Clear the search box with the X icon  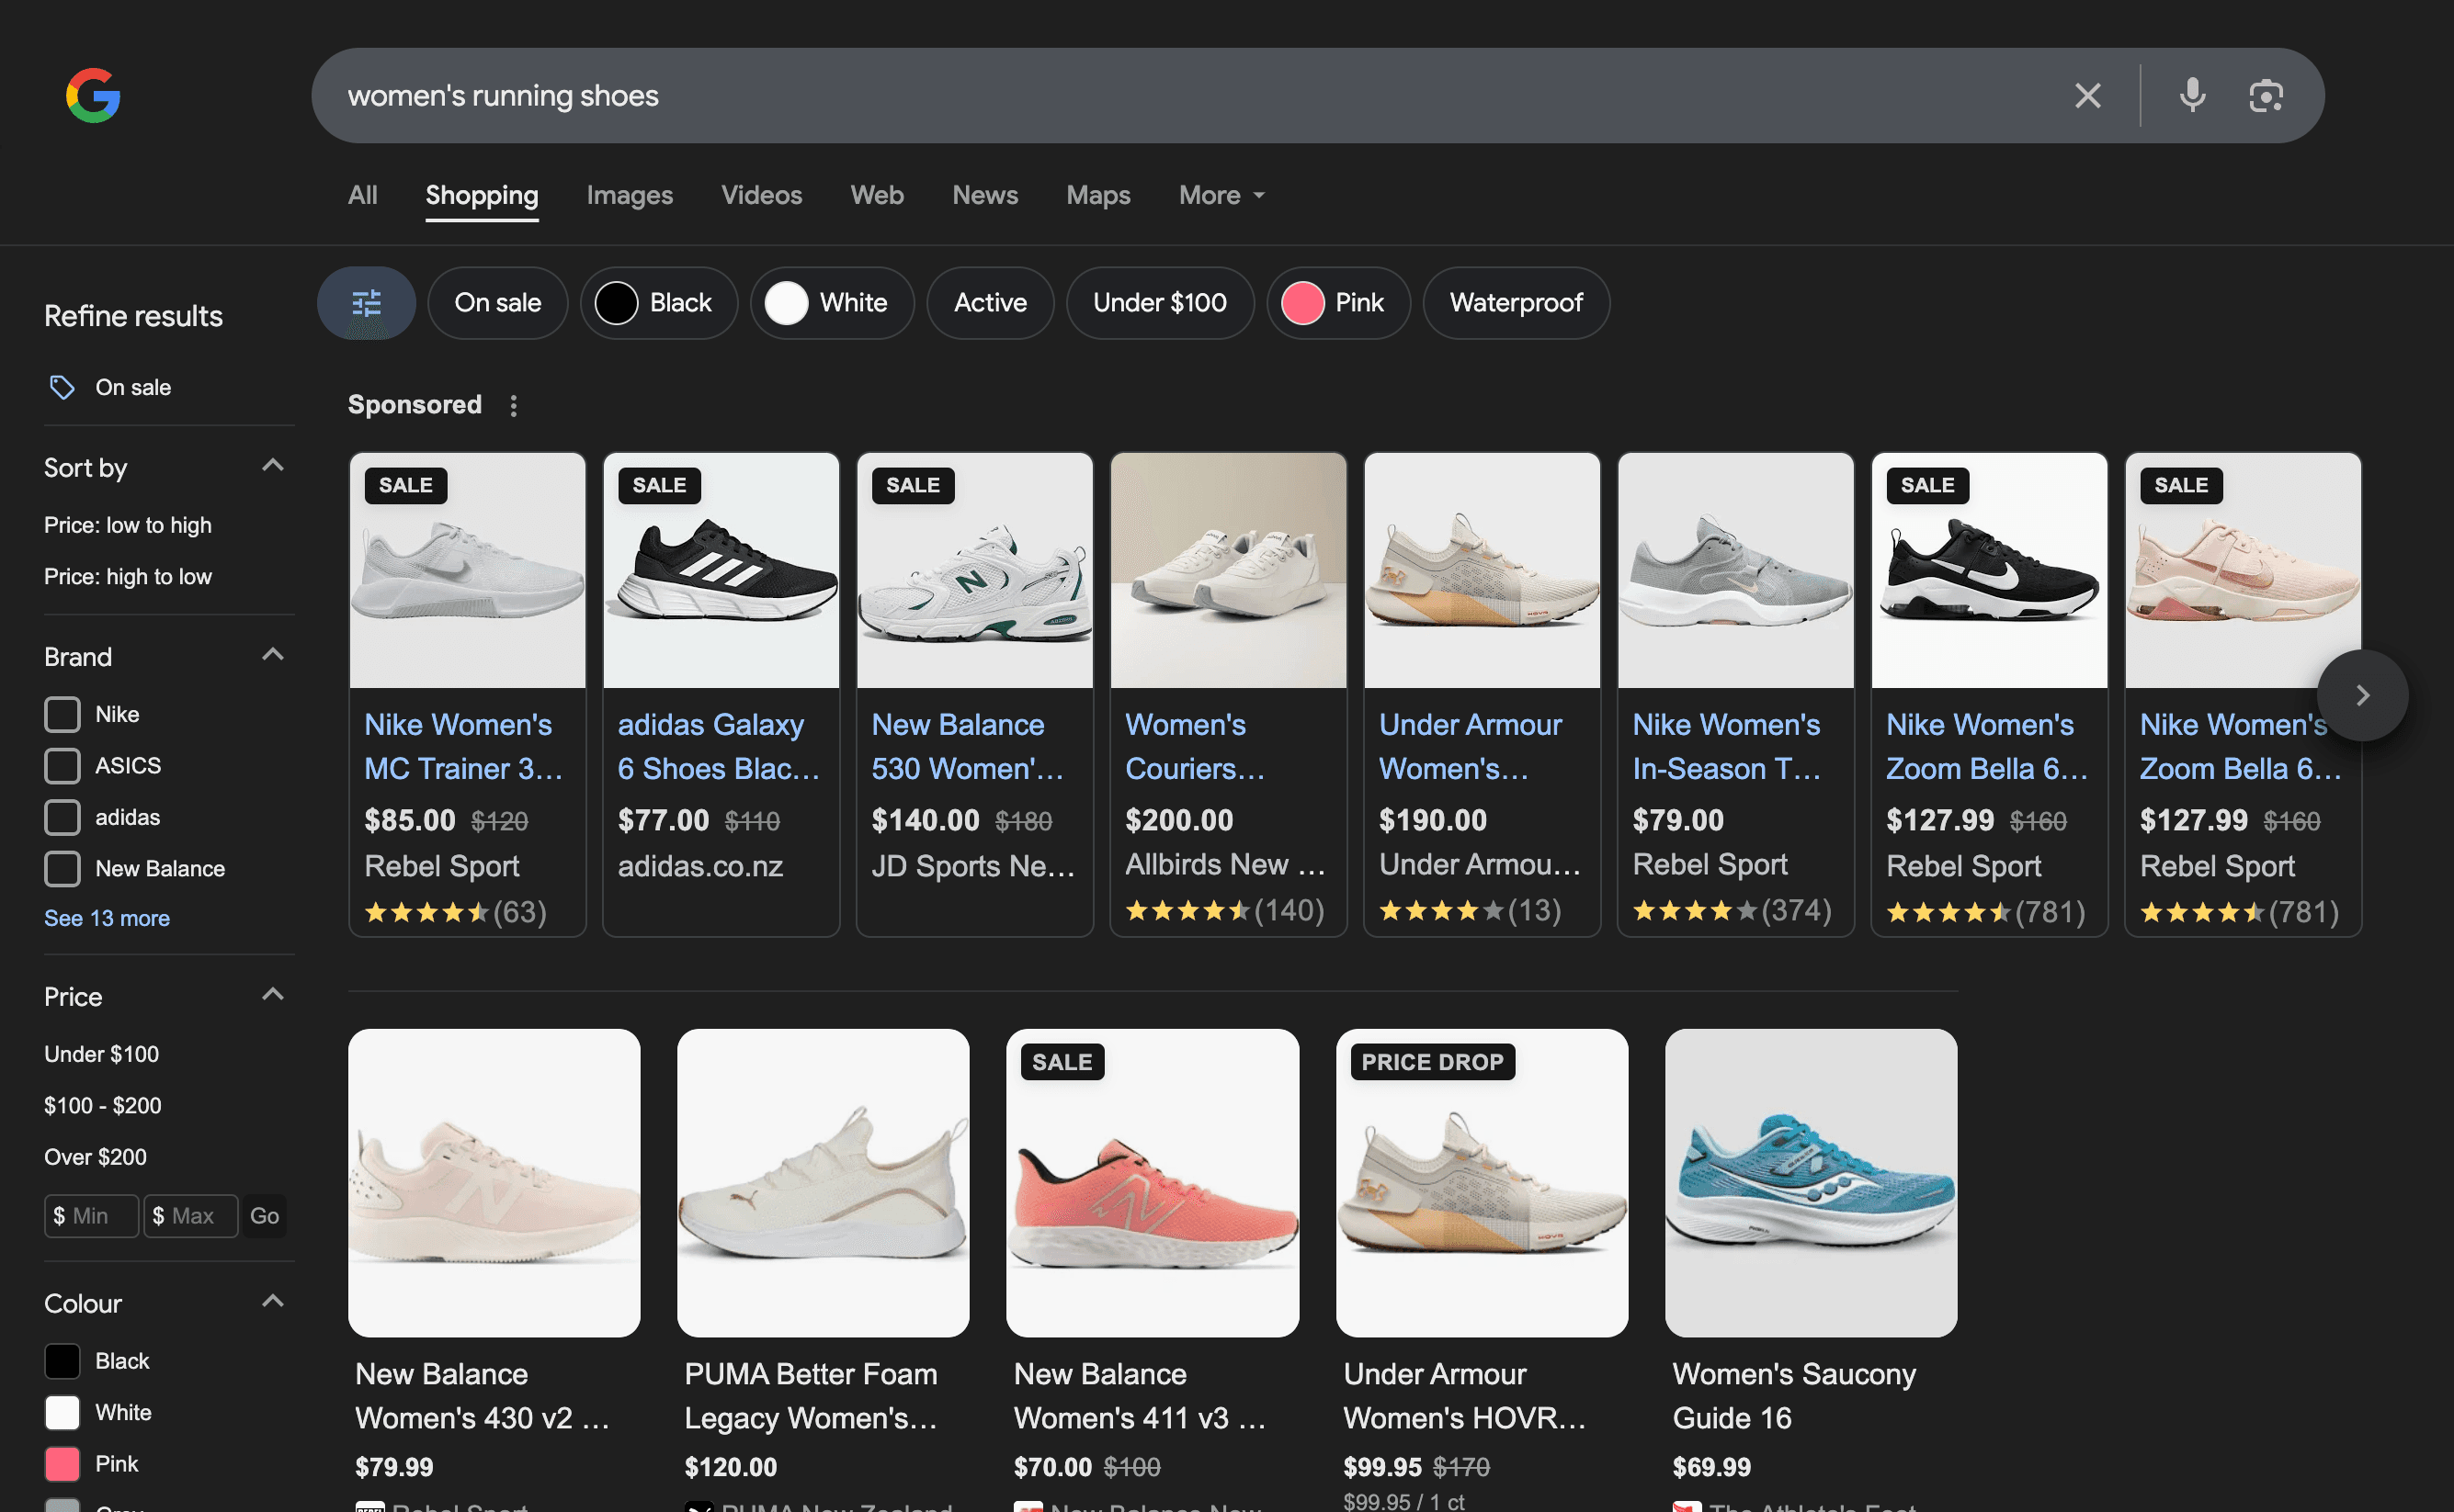coord(2088,96)
